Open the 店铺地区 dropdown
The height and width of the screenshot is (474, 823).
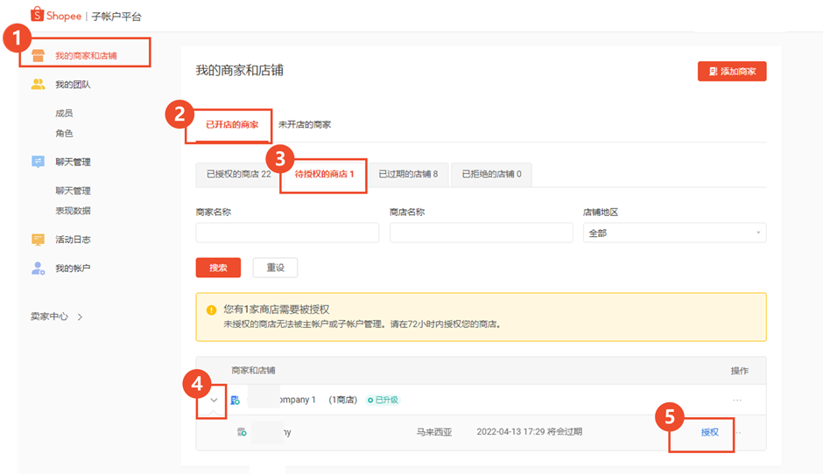(x=674, y=233)
